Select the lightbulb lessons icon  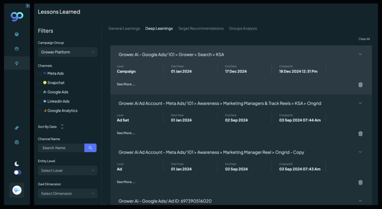click(17, 63)
